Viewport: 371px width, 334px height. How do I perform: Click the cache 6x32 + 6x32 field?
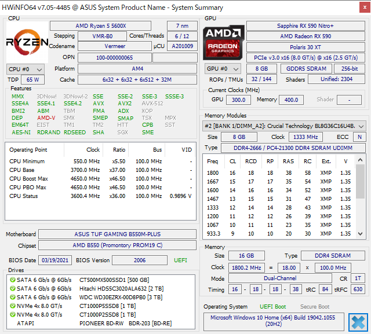[137, 80]
